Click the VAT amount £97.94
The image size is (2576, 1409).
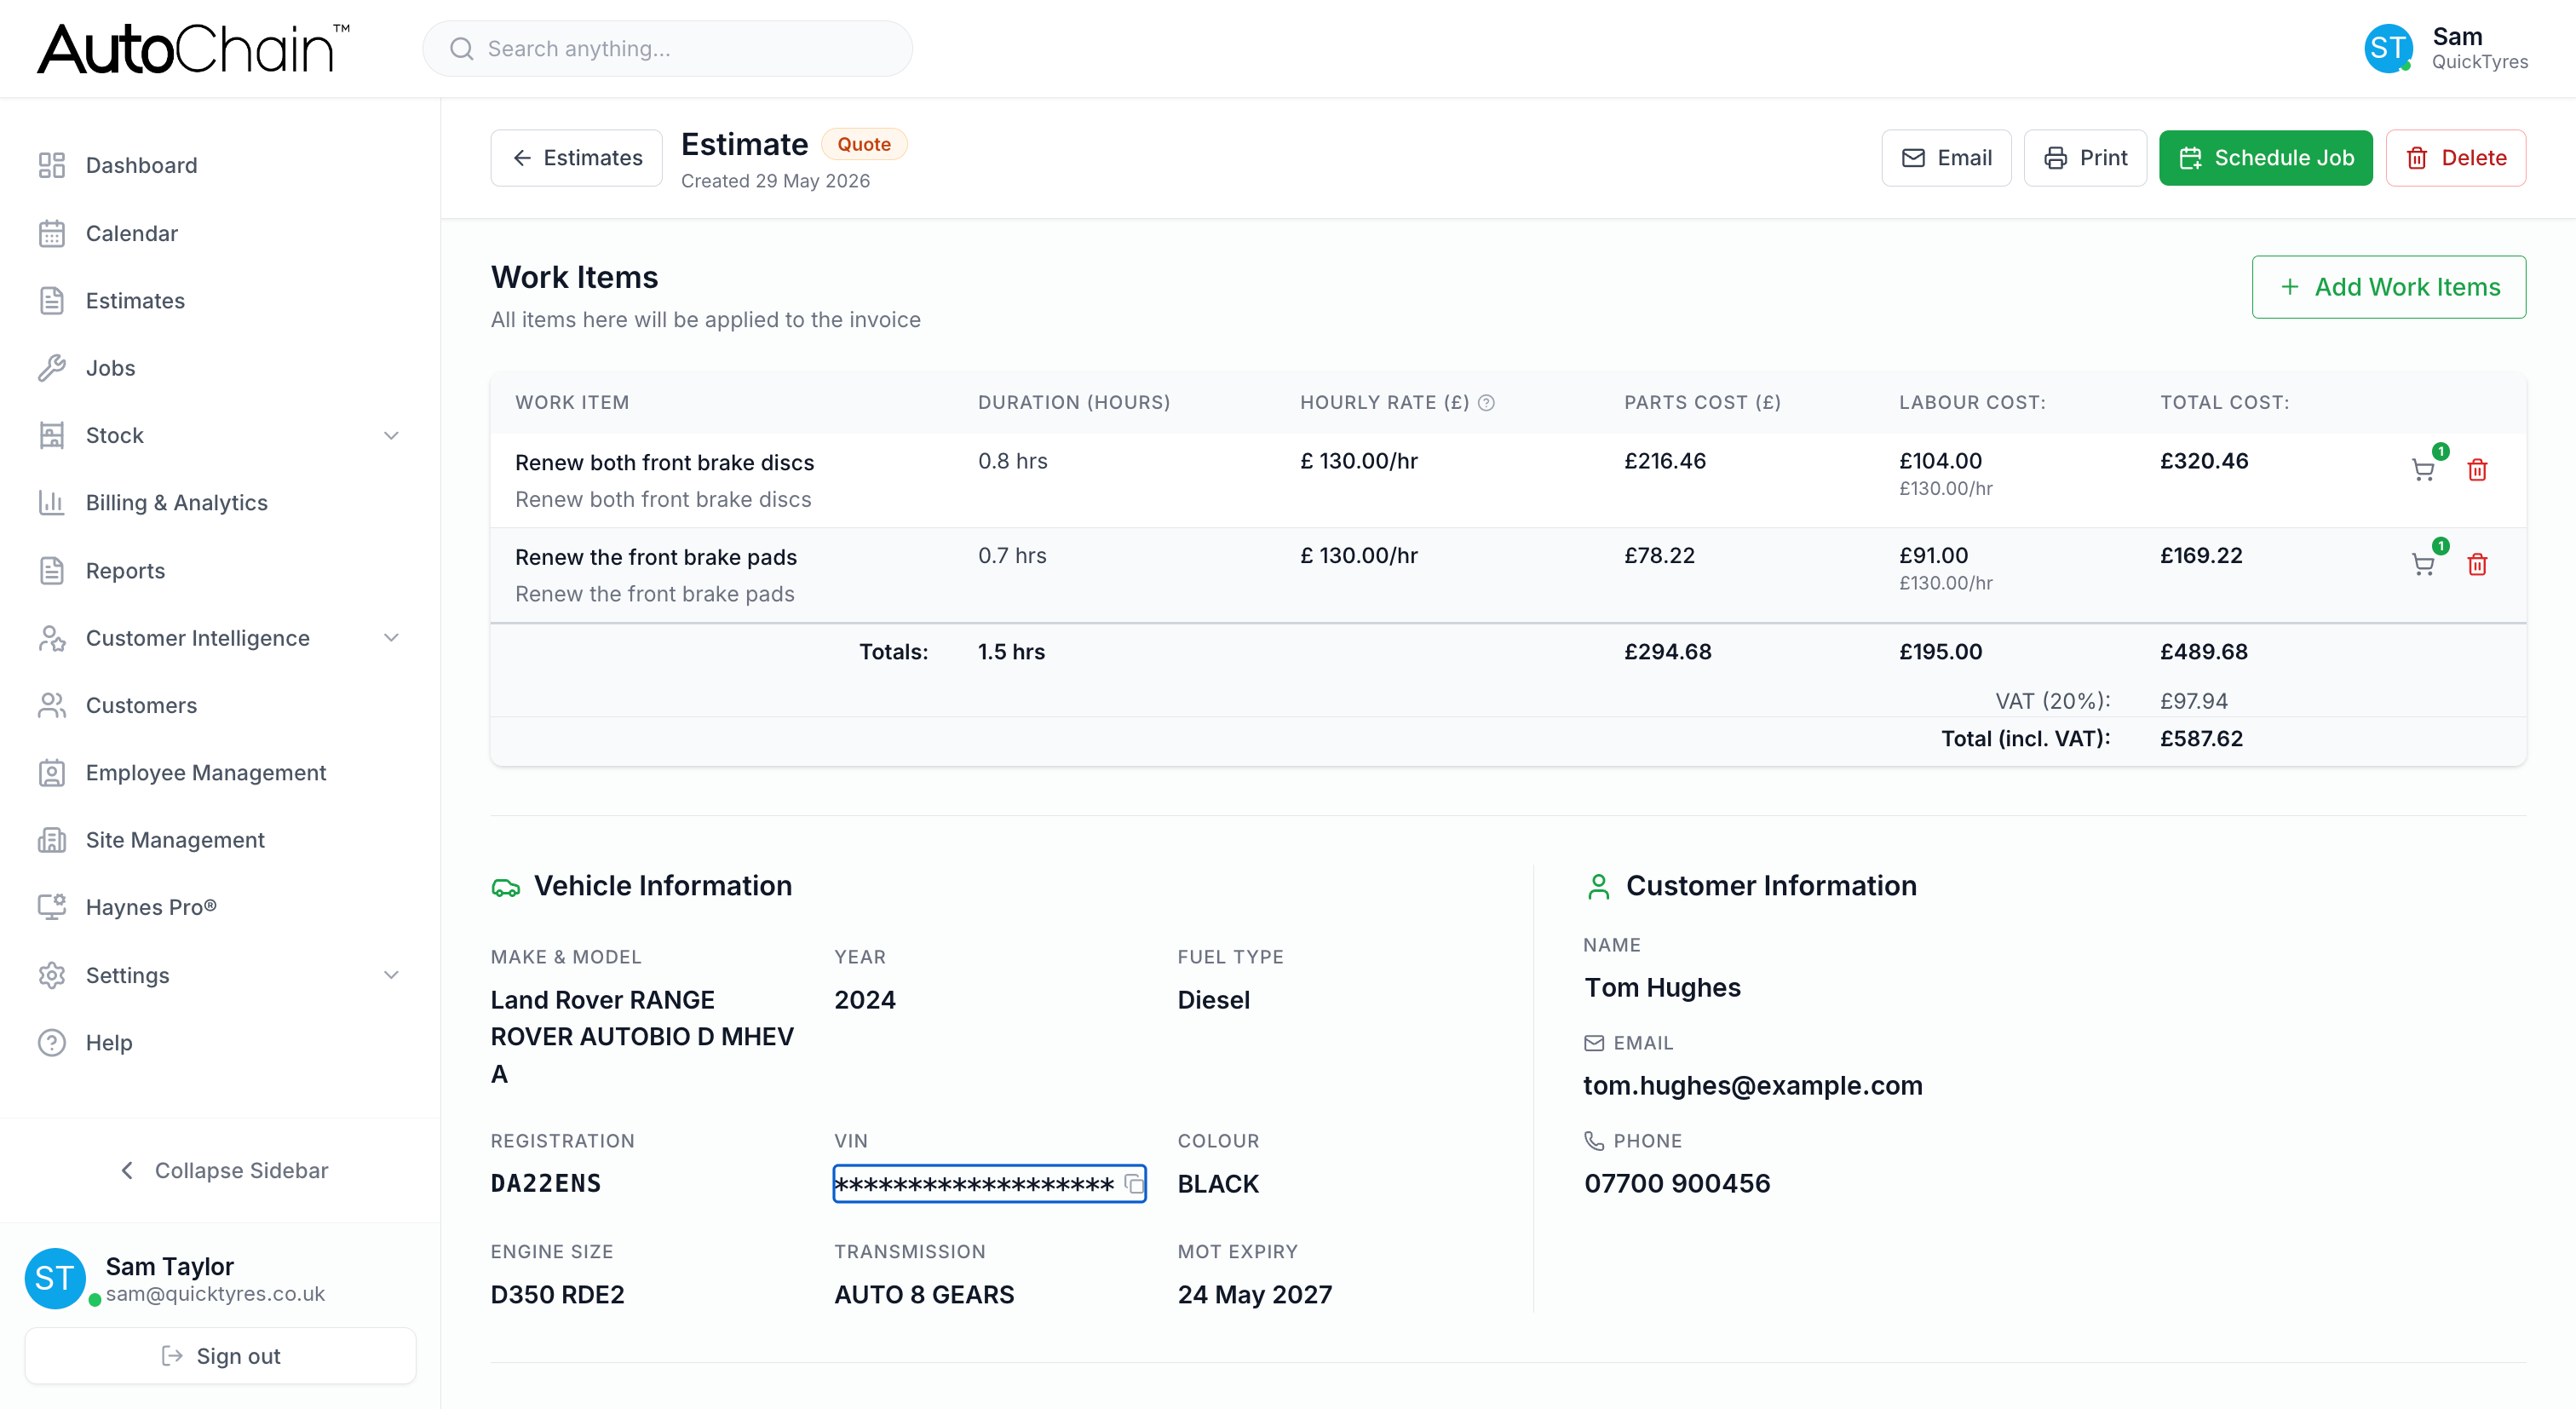[2194, 701]
